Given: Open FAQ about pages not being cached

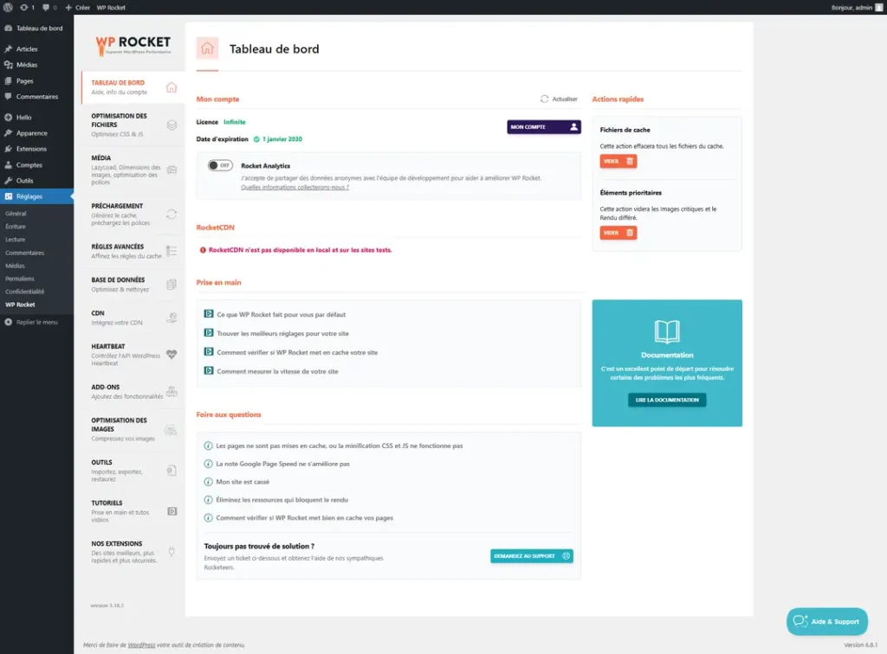Looking at the screenshot, I should click(333, 446).
